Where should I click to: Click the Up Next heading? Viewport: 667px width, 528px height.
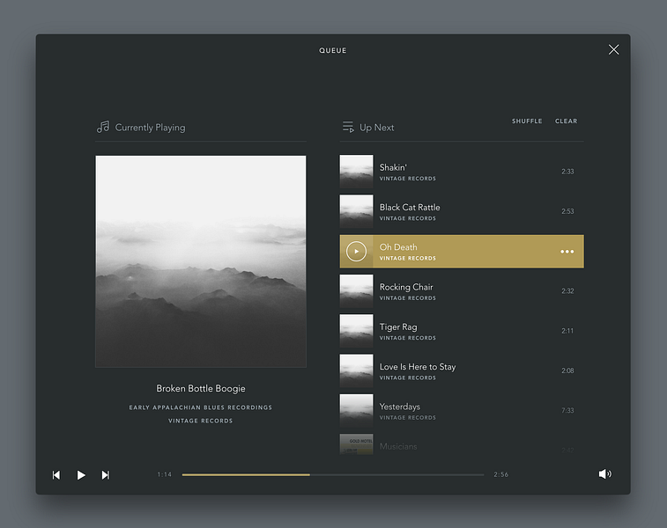point(377,128)
